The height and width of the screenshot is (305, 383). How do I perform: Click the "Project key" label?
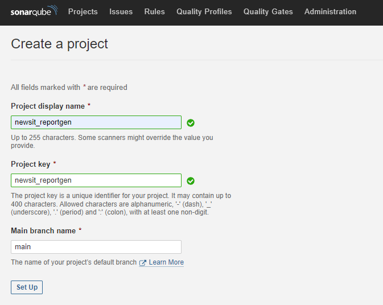31,164
